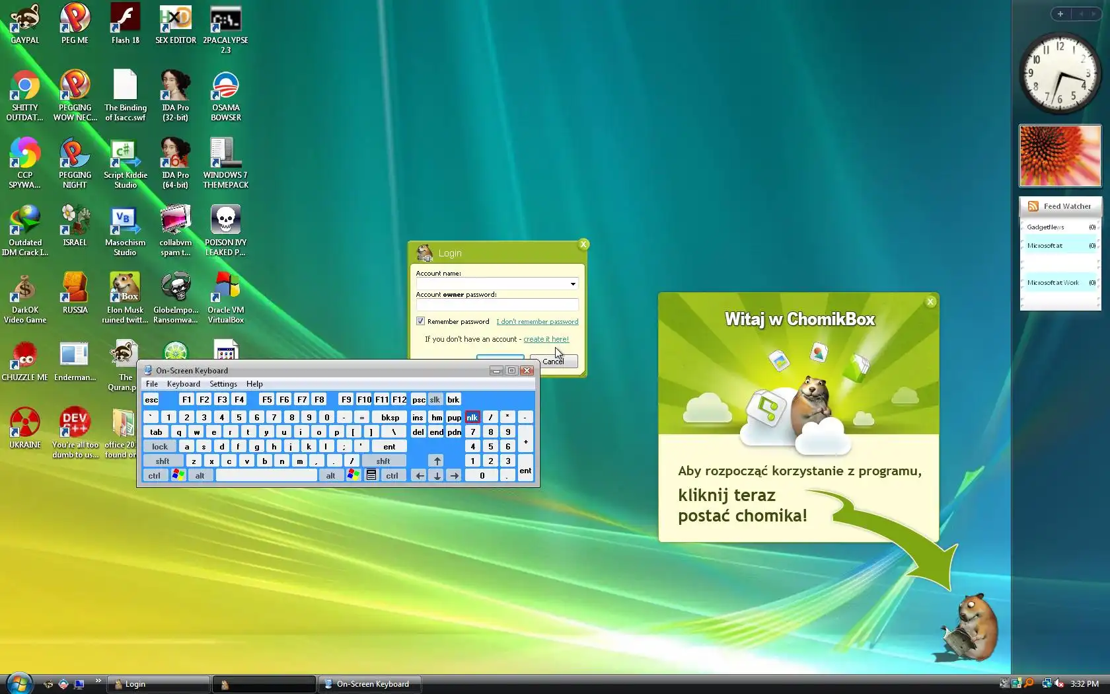Click the Feed Watcher RSS icon
Image resolution: width=1110 pixels, height=694 pixels.
pyautogui.click(x=1033, y=206)
